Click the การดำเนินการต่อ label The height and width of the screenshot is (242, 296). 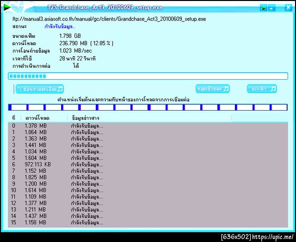coord(32,66)
